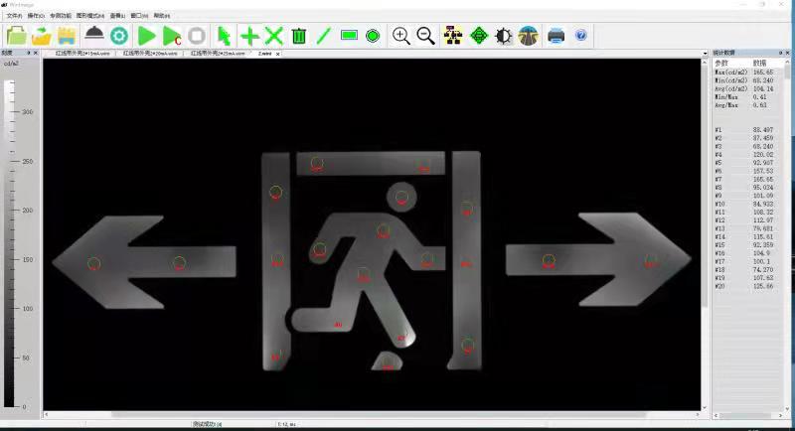This screenshot has height=431, width=795.
Task: Close the active 2.wimi tab
Action: tap(278, 53)
